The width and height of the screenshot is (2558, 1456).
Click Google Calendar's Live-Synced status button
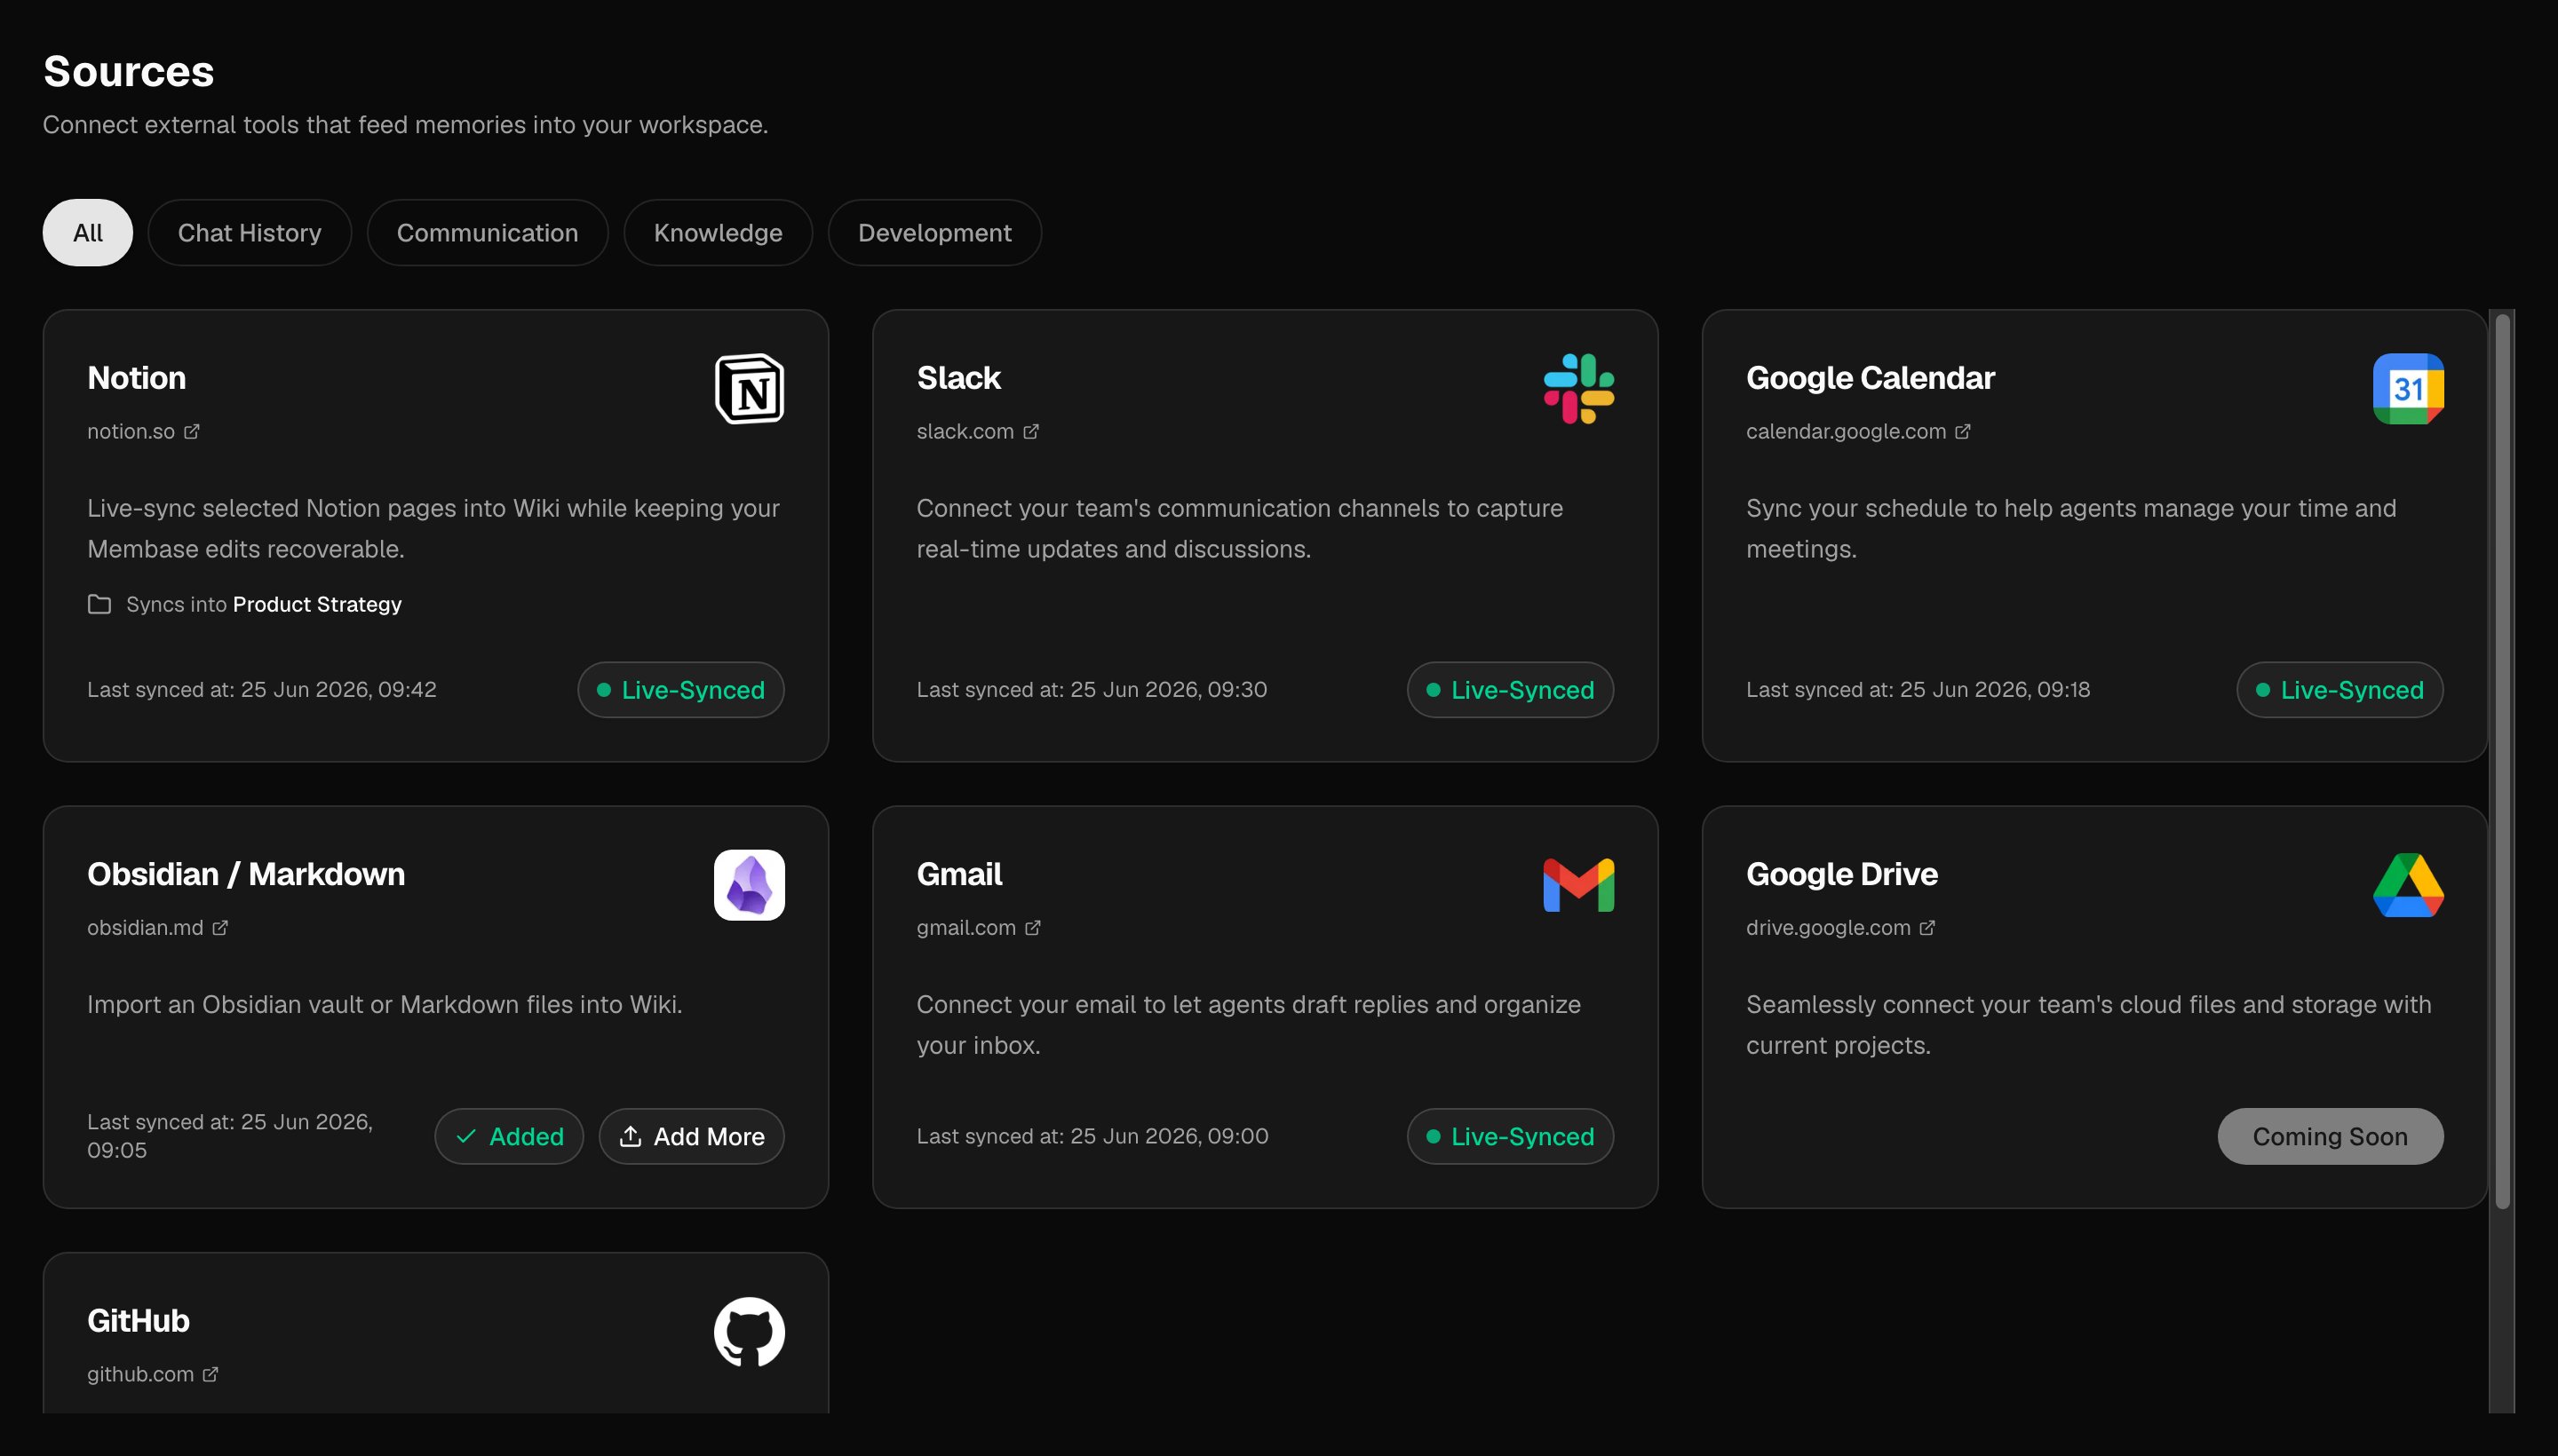click(x=2340, y=690)
